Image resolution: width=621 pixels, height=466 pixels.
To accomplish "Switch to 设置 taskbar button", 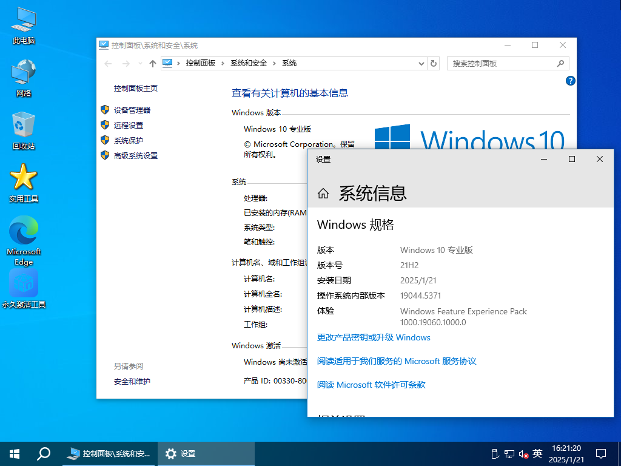I will click(206, 454).
